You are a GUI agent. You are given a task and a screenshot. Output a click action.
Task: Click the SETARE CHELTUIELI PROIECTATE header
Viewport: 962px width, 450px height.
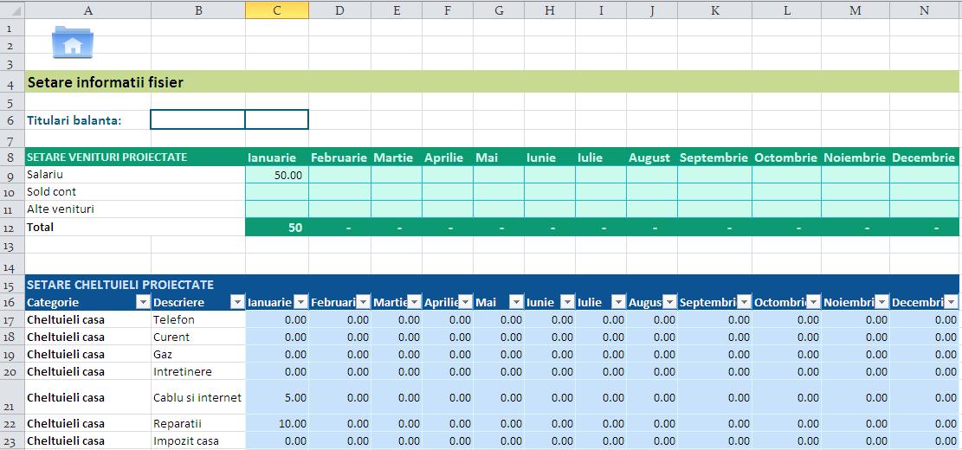tap(120, 285)
